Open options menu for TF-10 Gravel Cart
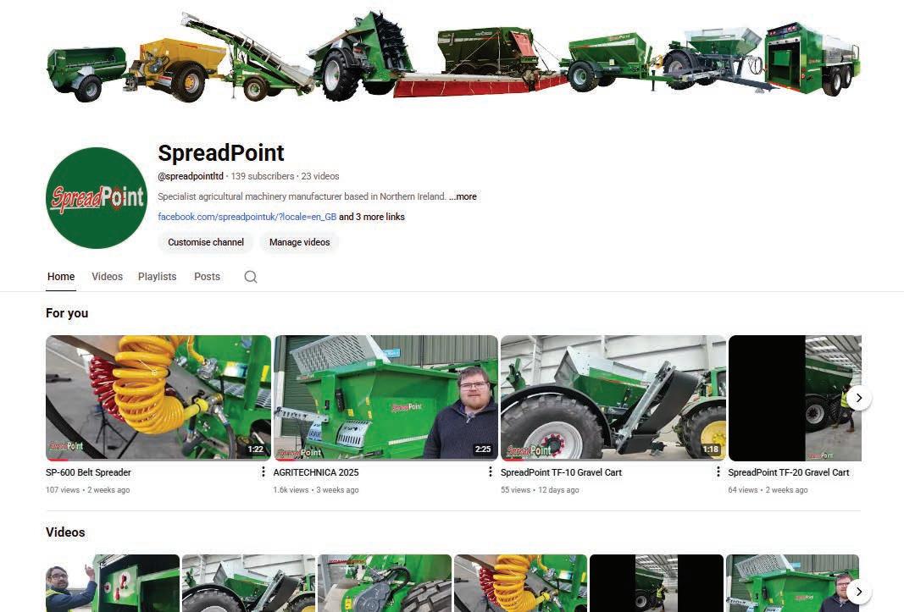The image size is (904, 612). (718, 472)
